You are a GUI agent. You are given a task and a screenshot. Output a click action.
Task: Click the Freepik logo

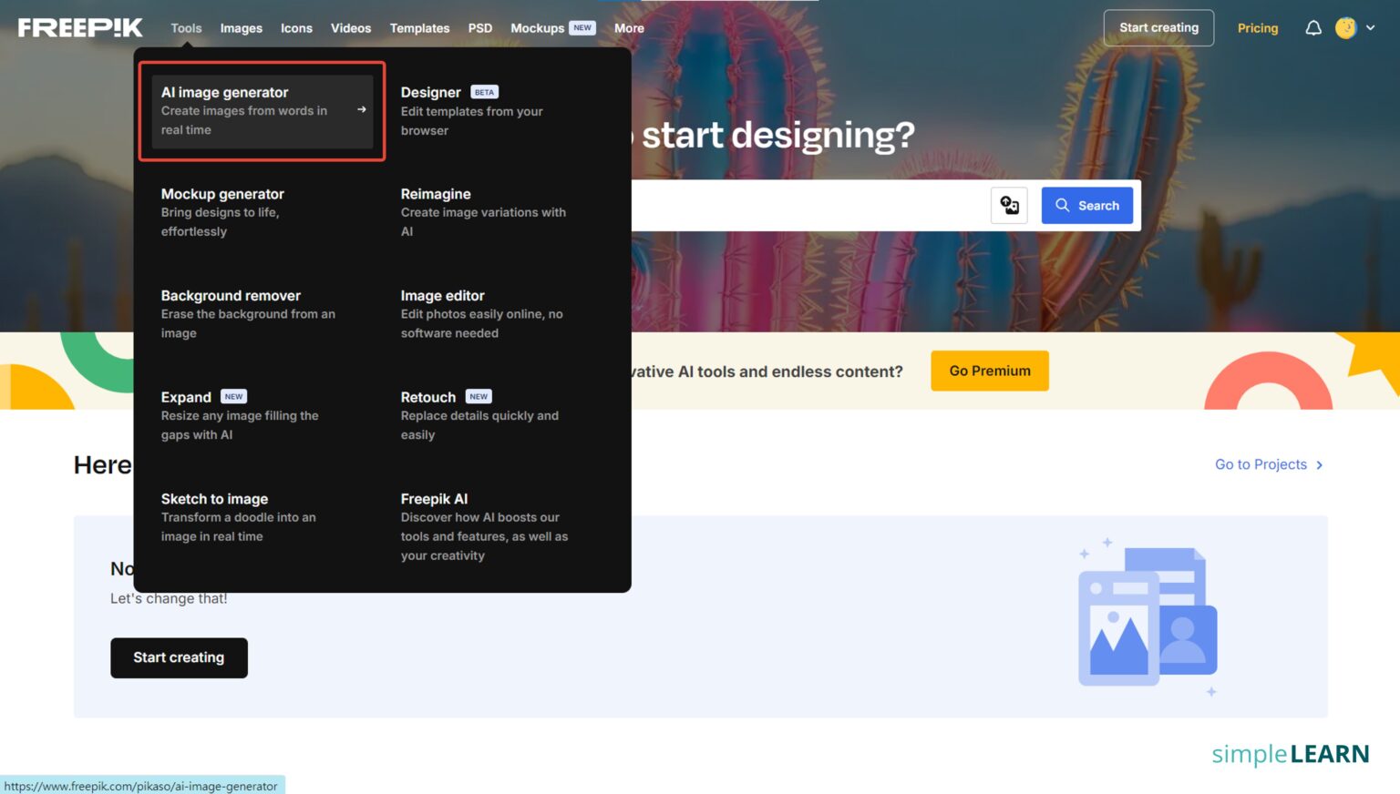(x=79, y=26)
